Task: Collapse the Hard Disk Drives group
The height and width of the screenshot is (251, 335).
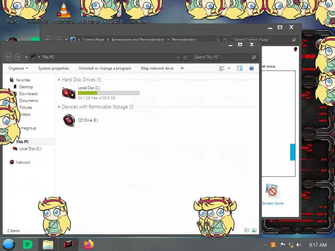Action: coord(59,80)
